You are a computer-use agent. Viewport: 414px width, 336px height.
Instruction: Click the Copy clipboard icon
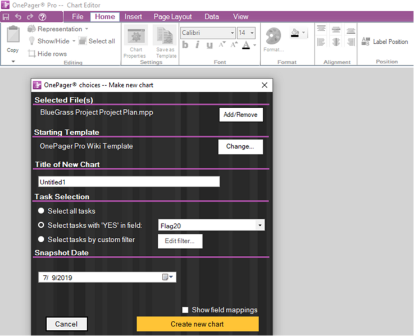point(13,34)
